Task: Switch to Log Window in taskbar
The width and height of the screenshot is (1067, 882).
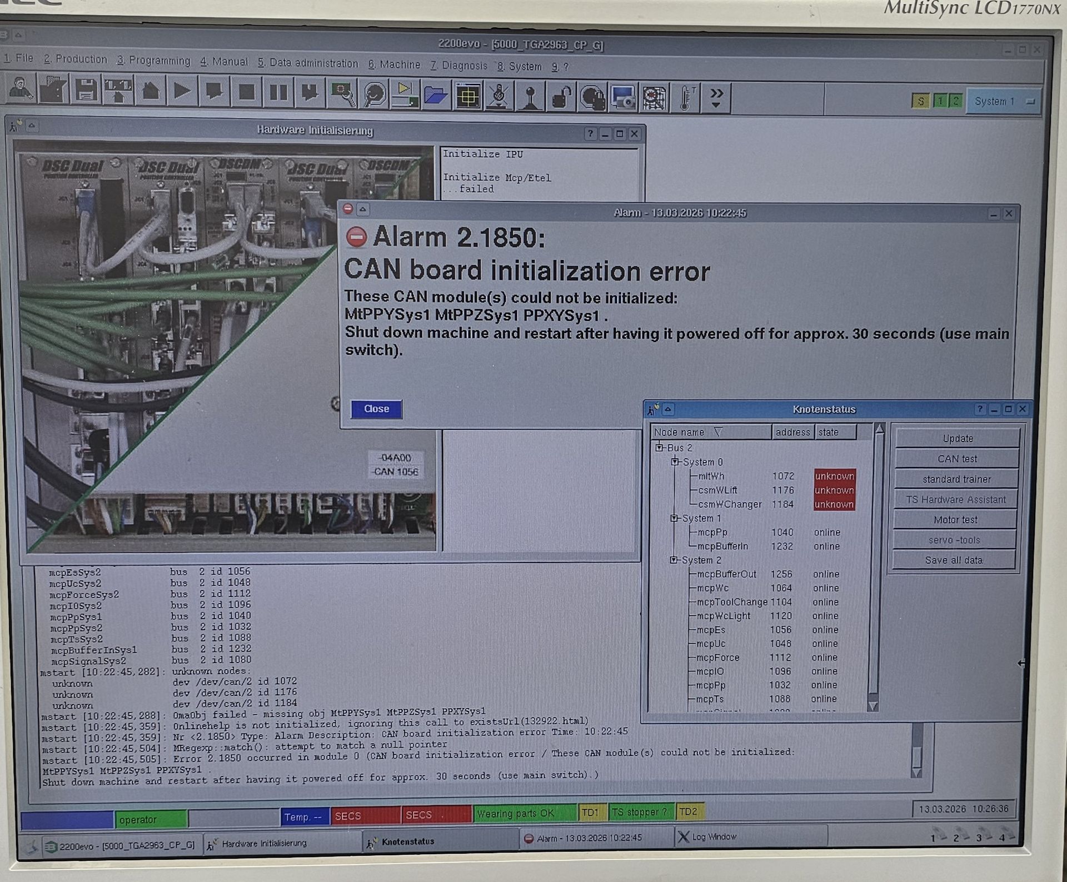Action: pyautogui.click(x=714, y=836)
